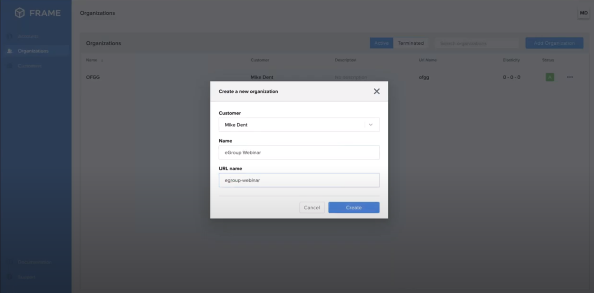The height and width of the screenshot is (293, 594).
Task: Switch to the Terminated tab
Action: tap(411, 43)
